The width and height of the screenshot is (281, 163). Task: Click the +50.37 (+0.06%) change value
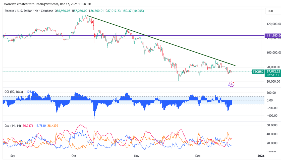tap(133, 11)
